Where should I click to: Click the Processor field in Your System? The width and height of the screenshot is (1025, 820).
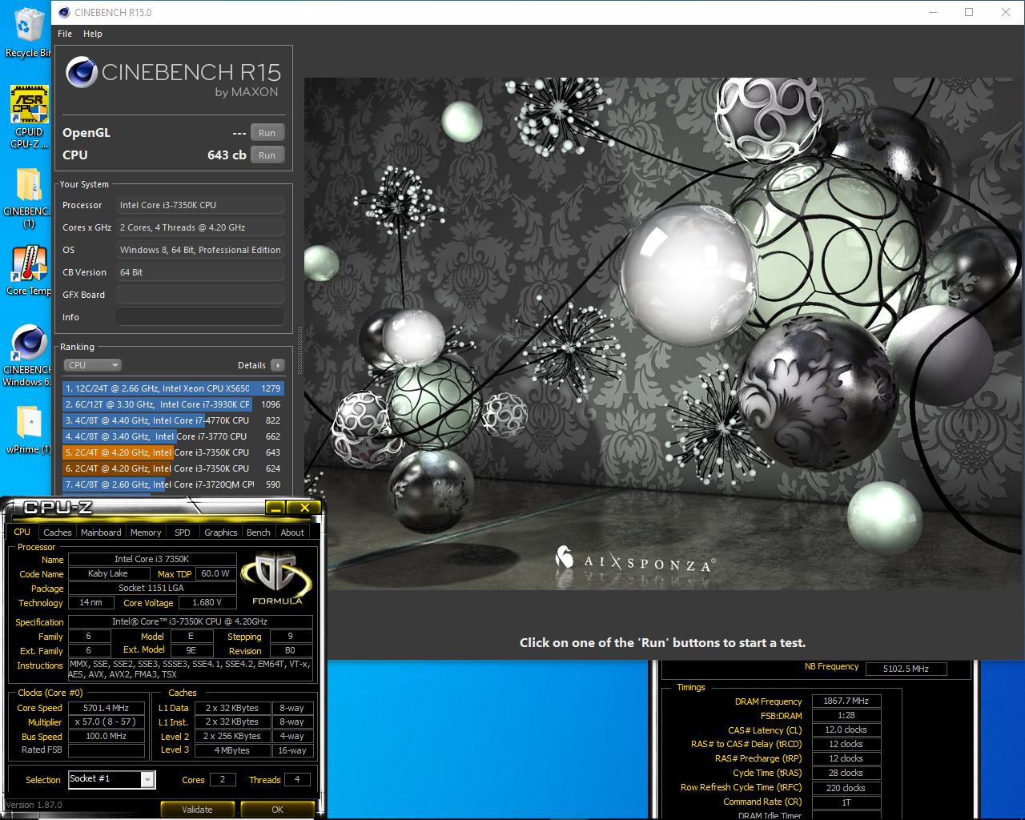pos(200,205)
